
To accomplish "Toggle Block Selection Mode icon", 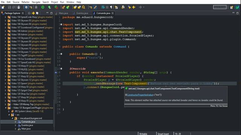I will pos(107,7).
